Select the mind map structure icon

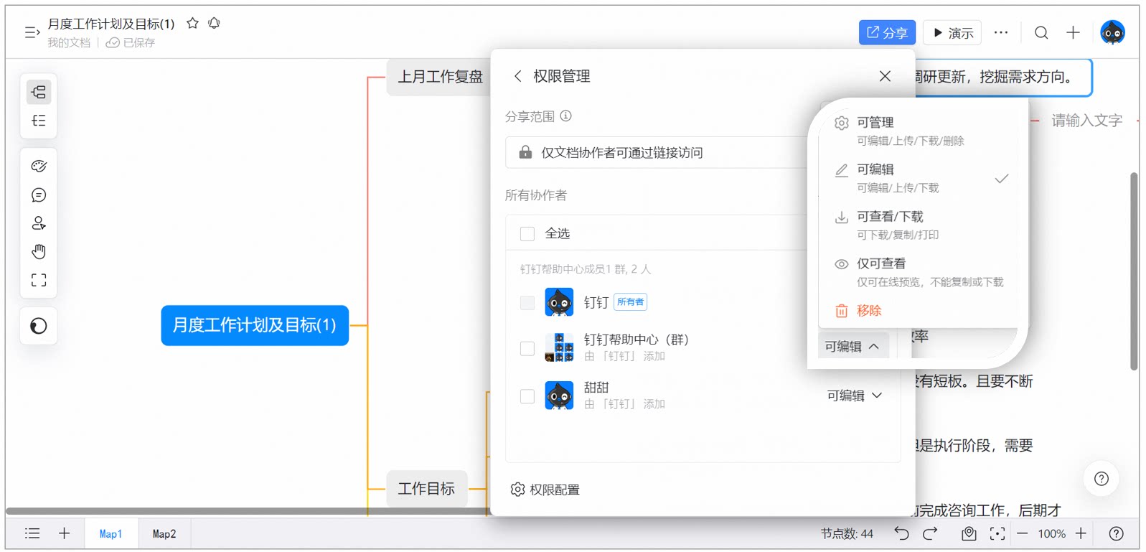(39, 92)
